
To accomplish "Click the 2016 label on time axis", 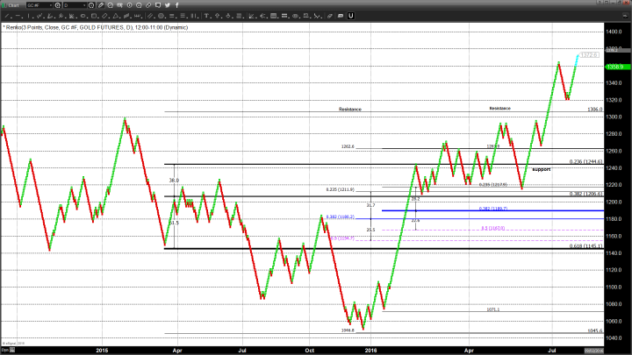I will pyautogui.click(x=371, y=349).
